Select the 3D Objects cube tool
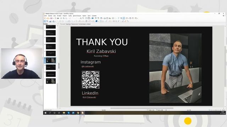 coord(96,21)
